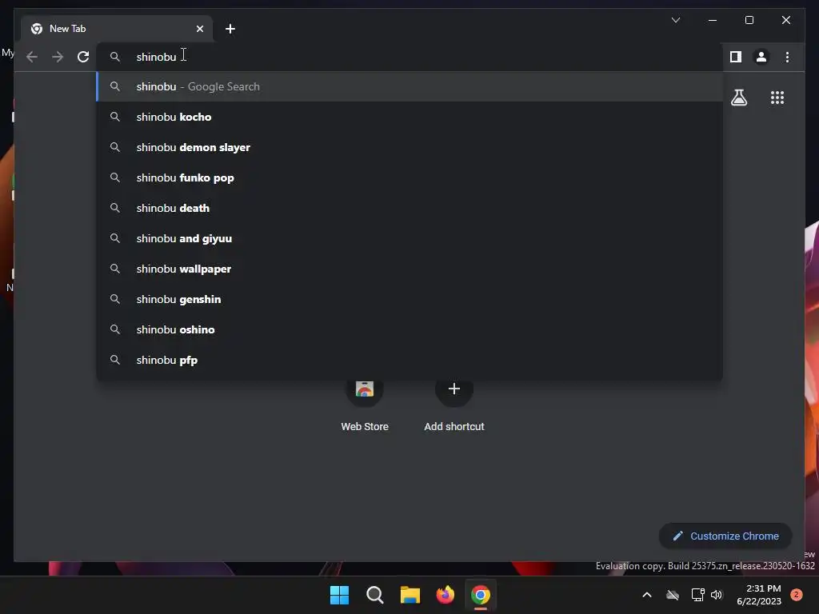Open the profile avatar menu

point(761,57)
